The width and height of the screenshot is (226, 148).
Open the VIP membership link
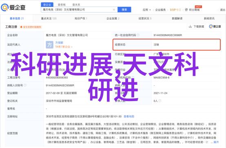tap(175, 10)
